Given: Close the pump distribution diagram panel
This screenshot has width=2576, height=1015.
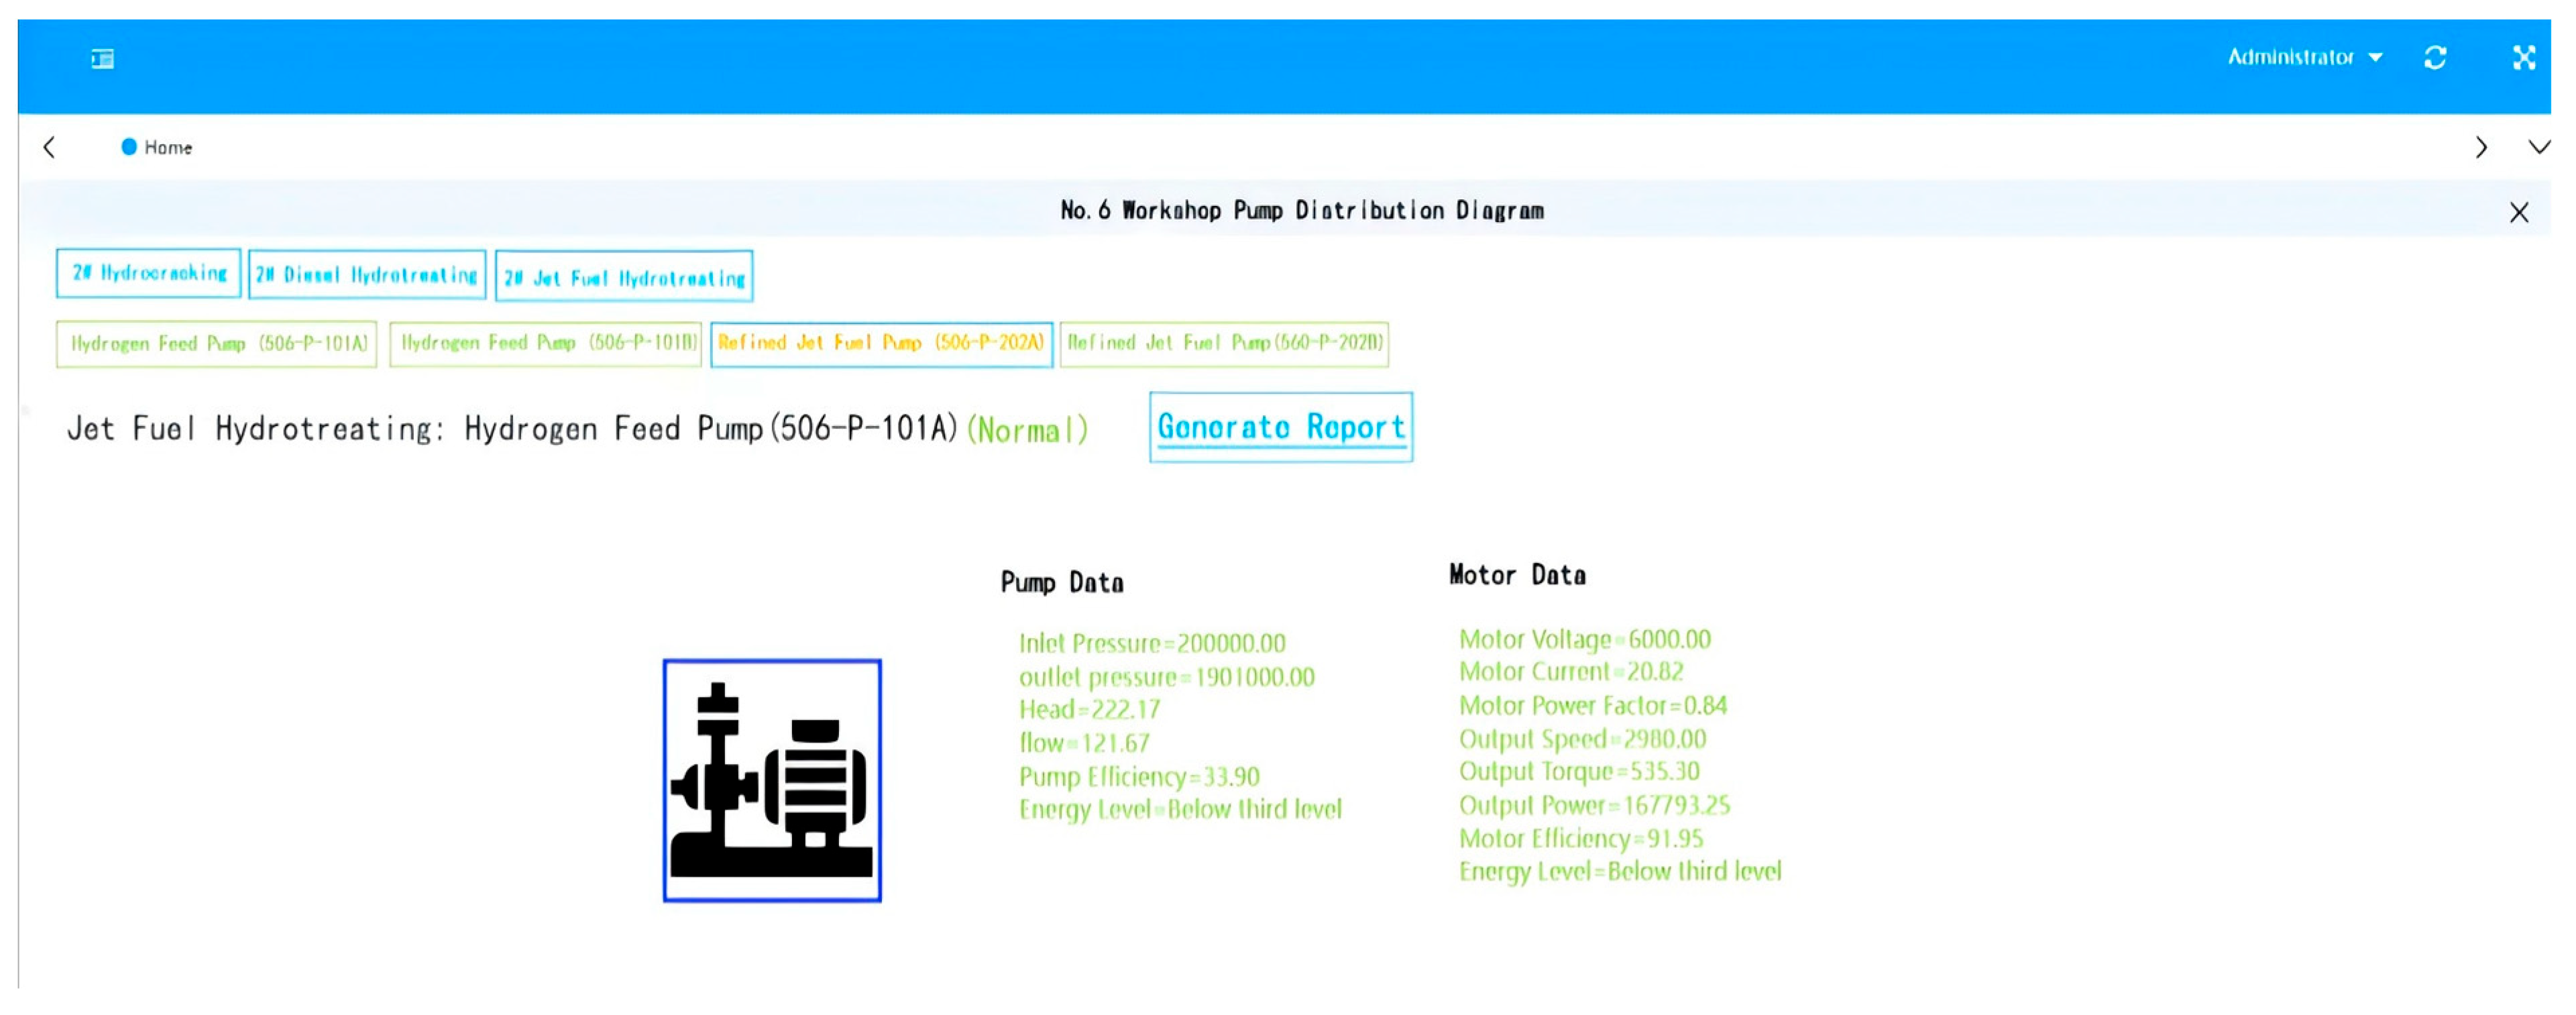Looking at the screenshot, I should pos(2518,212).
